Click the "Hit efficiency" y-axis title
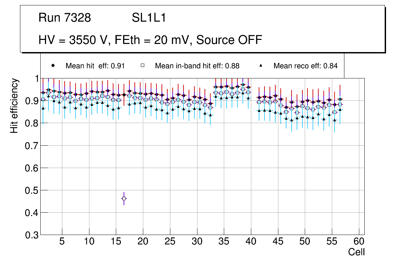Viewport: 405px width, 261px height. (14, 106)
